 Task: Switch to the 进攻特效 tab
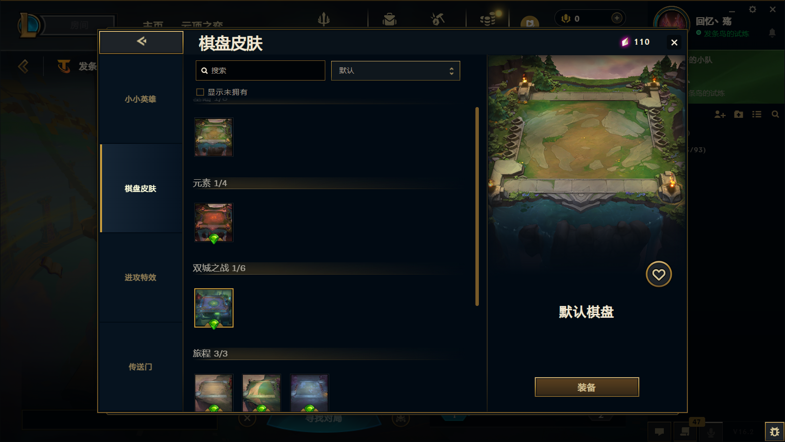click(x=140, y=277)
